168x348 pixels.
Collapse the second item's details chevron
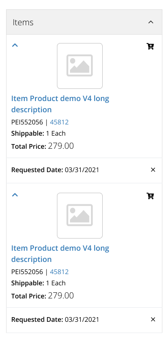coord(15,195)
